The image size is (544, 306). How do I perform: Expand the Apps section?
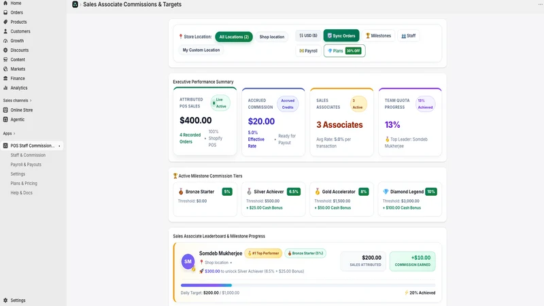pos(9,133)
